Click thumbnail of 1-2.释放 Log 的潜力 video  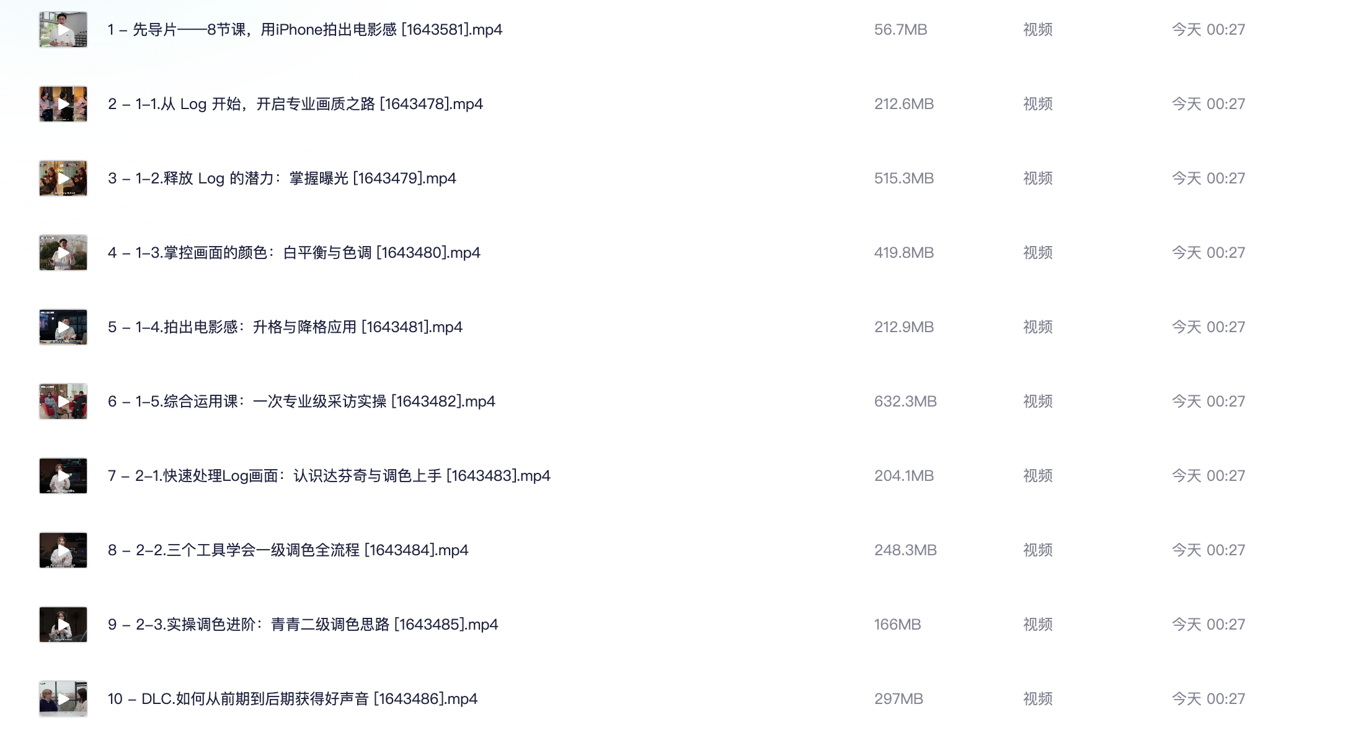[x=63, y=178]
